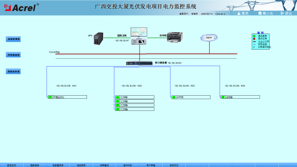This screenshot has height=167, width=297.
Task: Open the 用户管理 bottom tab
Action: (x=150, y=165)
